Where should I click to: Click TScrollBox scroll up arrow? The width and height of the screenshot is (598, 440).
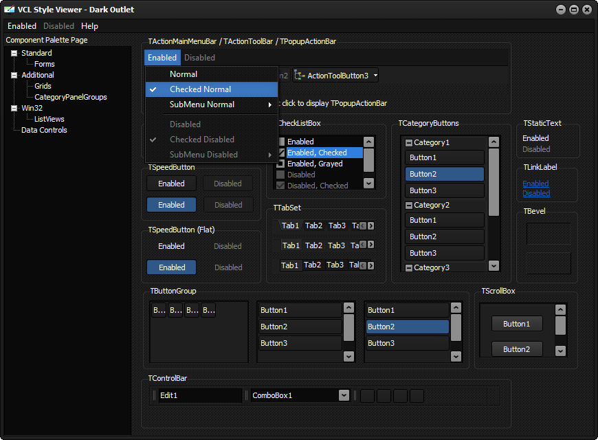(560, 309)
